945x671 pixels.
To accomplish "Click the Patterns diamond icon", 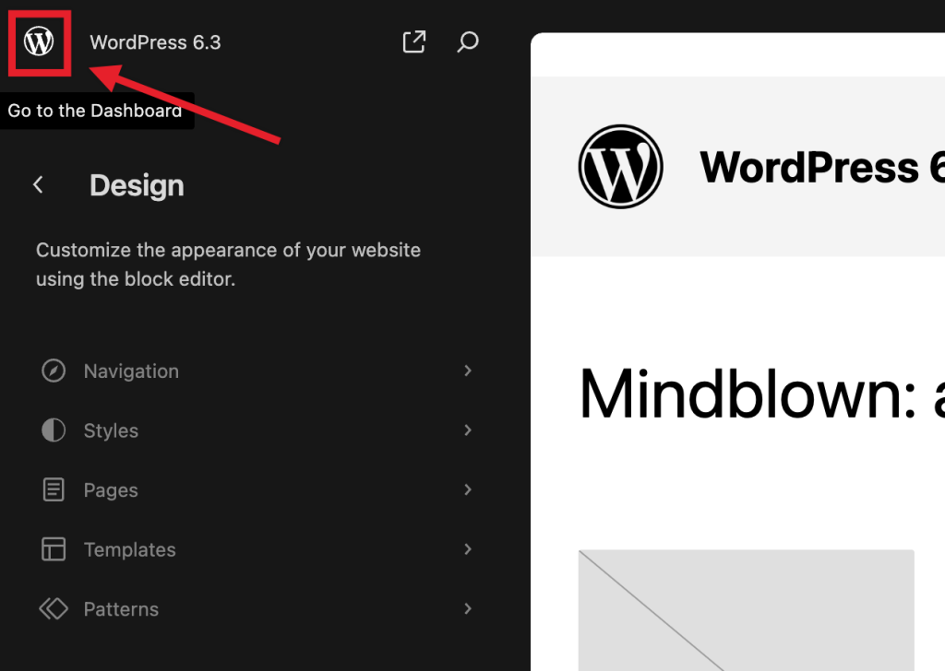I will point(53,608).
